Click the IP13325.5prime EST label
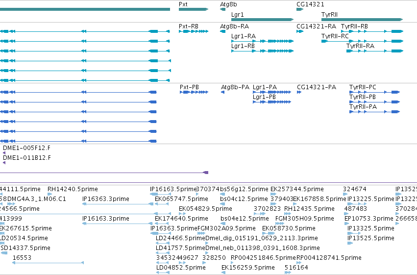 [x=371, y=228]
